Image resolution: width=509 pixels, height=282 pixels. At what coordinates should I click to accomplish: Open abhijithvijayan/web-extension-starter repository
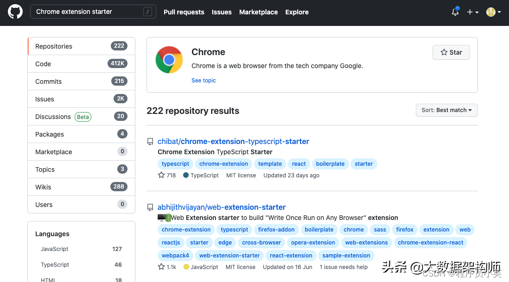(222, 207)
